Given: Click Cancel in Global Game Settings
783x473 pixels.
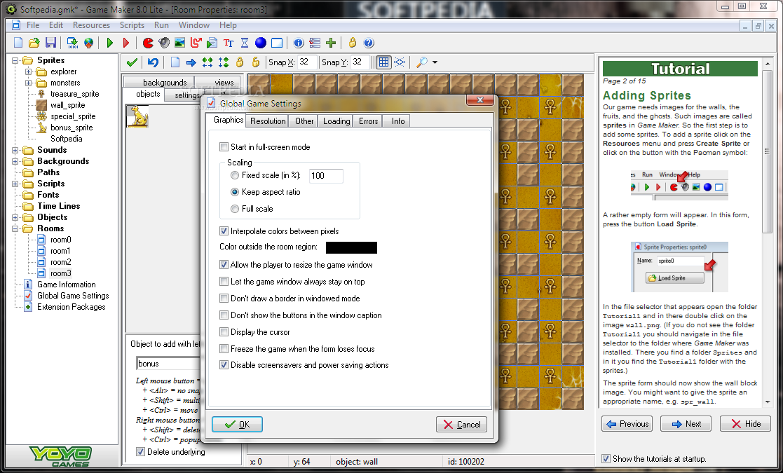Looking at the screenshot, I should 461,425.
